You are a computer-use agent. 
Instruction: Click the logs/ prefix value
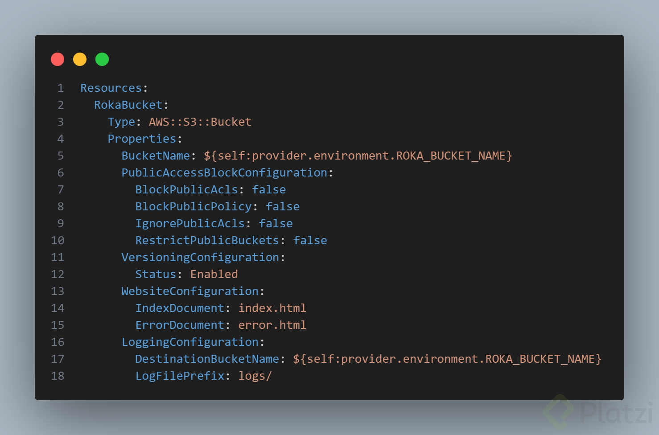coord(255,376)
